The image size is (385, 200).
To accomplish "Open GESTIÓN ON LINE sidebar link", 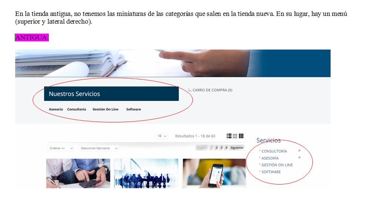I will click(x=277, y=165).
